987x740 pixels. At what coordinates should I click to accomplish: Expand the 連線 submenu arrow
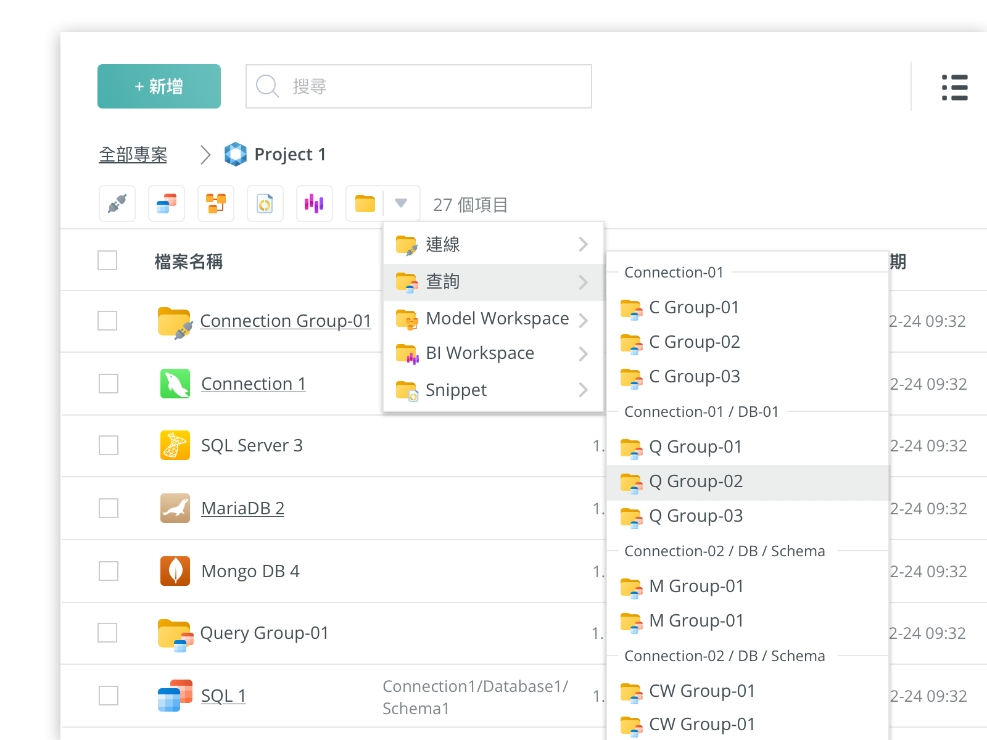[x=583, y=245]
